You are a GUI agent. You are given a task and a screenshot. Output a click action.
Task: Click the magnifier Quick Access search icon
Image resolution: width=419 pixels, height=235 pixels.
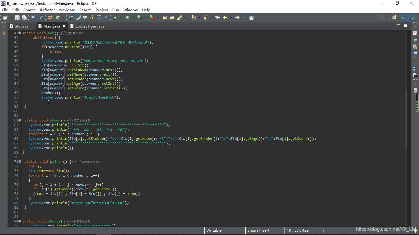coord(382,17)
